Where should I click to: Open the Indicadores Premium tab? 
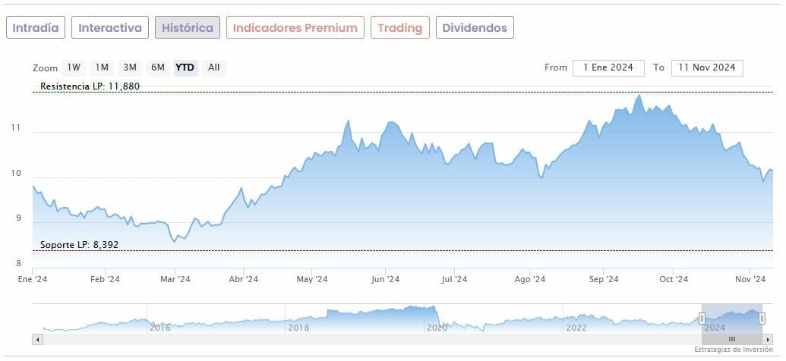click(x=295, y=28)
